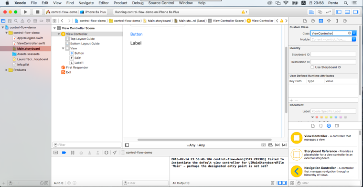Toggle the Utilities pane visibility
363x187 pixels.
pos(355,12)
